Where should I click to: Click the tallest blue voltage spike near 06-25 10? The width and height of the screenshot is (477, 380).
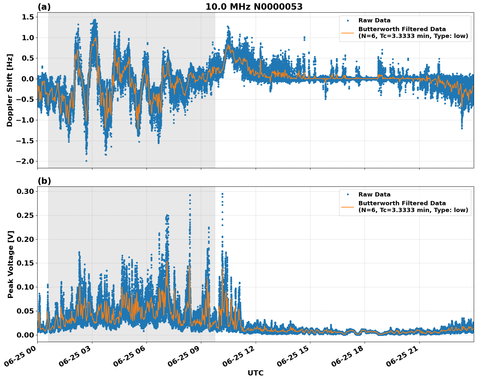click(x=222, y=194)
